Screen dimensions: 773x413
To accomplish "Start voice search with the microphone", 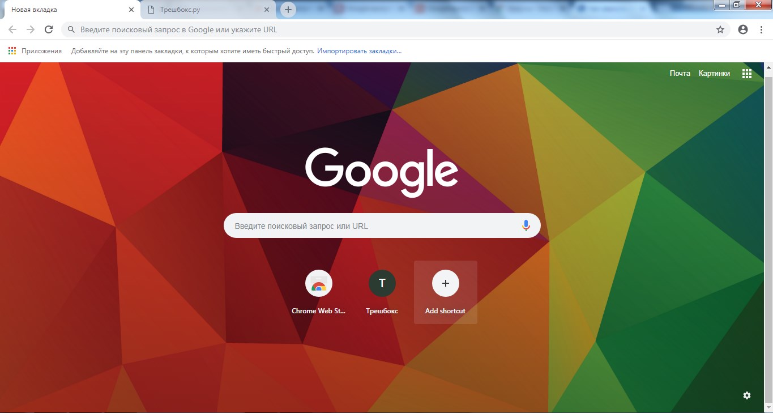I will pos(526,225).
